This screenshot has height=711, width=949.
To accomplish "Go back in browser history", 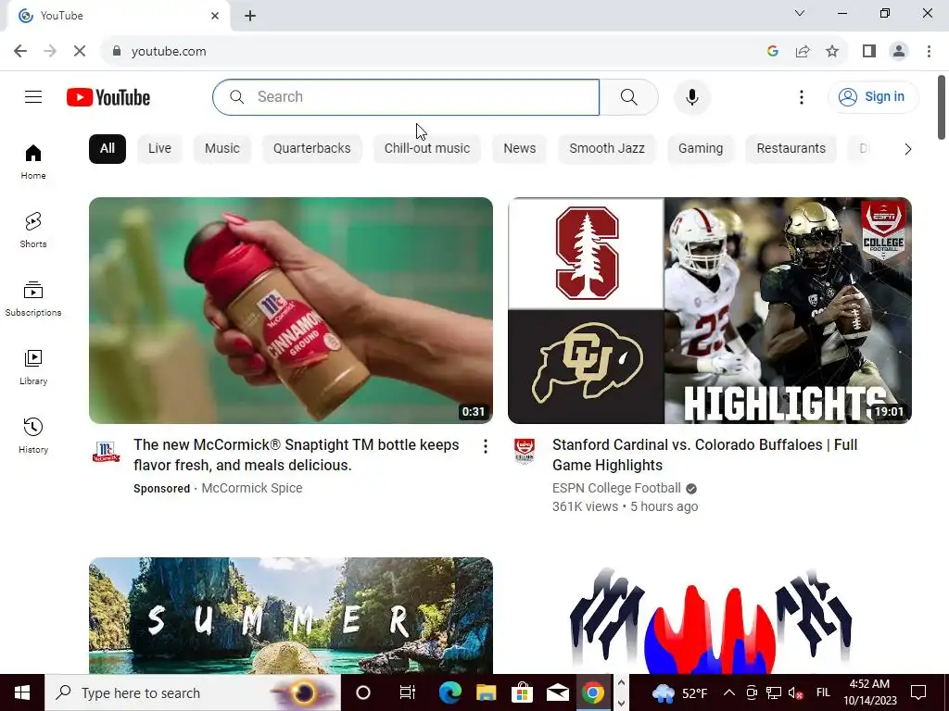I will tap(20, 51).
